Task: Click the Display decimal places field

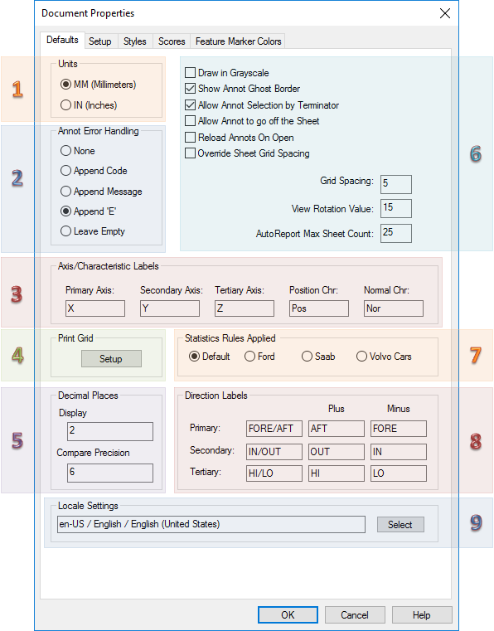Action: pyautogui.click(x=109, y=431)
